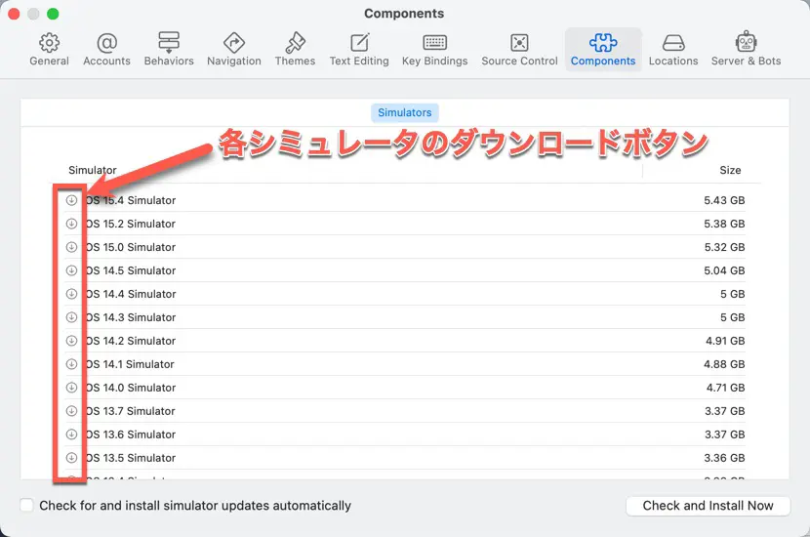
Task: Click the 3.36 GB size value
Action: click(724, 457)
